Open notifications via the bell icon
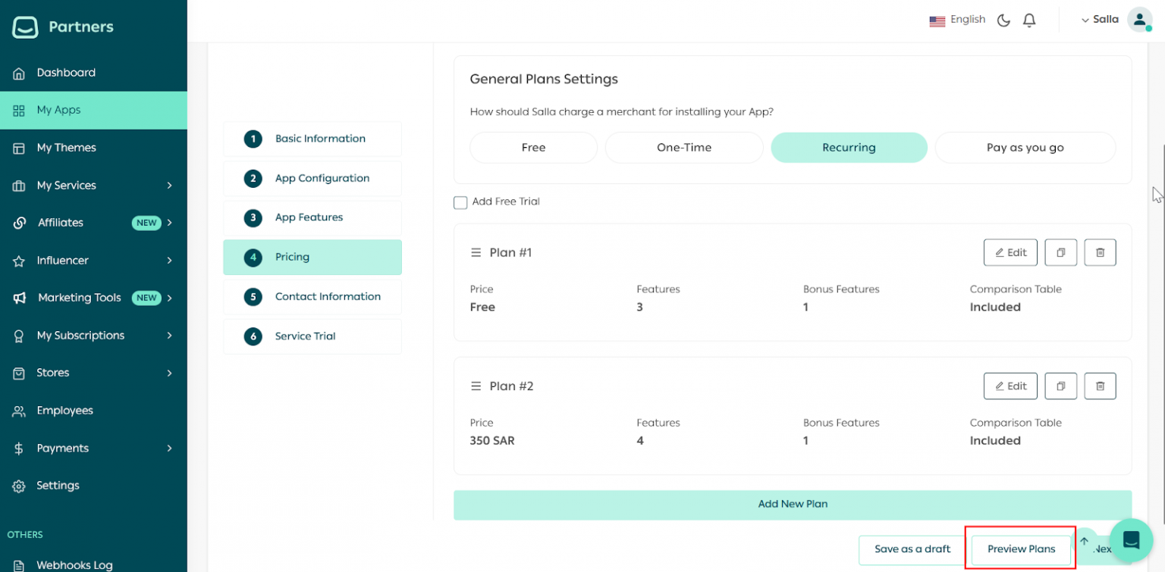This screenshot has height=572, width=1165. coord(1028,20)
